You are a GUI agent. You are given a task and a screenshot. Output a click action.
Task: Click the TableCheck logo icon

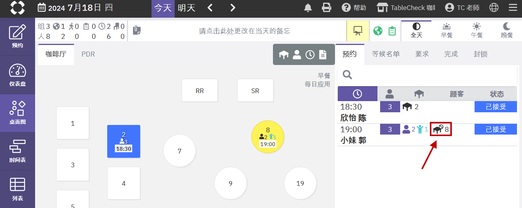pos(17,8)
